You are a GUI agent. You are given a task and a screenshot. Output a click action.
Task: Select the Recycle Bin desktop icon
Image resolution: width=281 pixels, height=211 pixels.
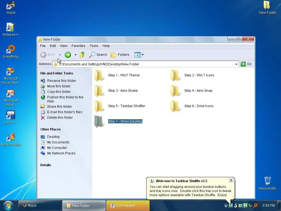click(268, 183)
